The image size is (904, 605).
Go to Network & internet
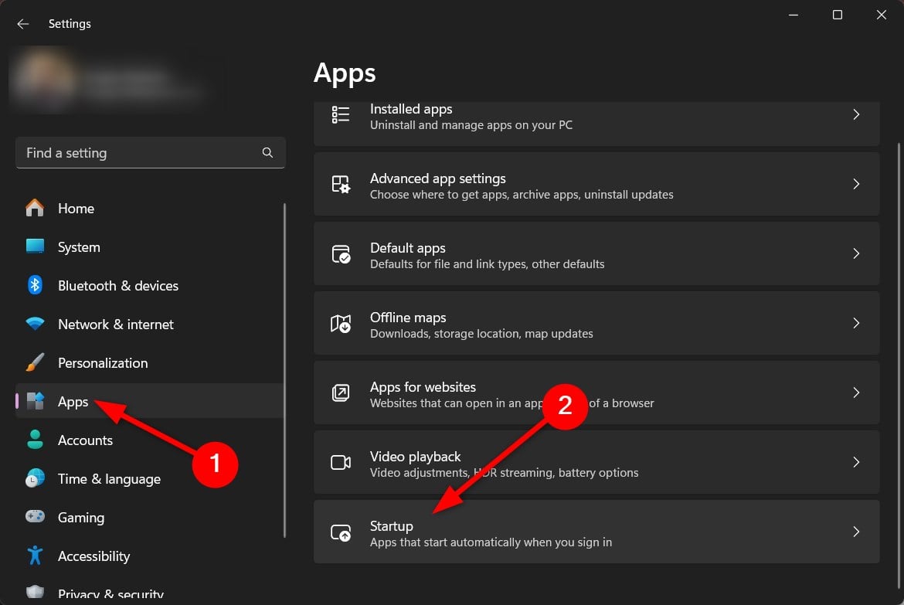149,324
